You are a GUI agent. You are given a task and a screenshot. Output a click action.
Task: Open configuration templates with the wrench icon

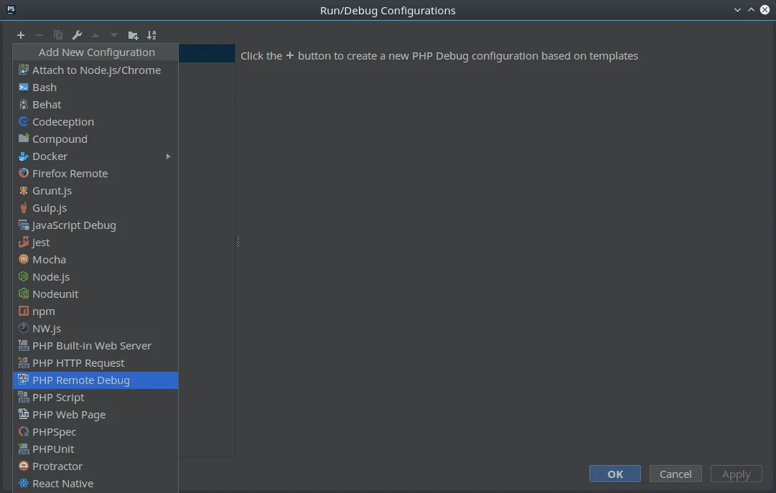coord(76,35)
